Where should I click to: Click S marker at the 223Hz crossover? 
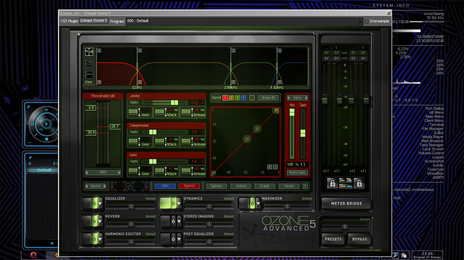(140, 50)
